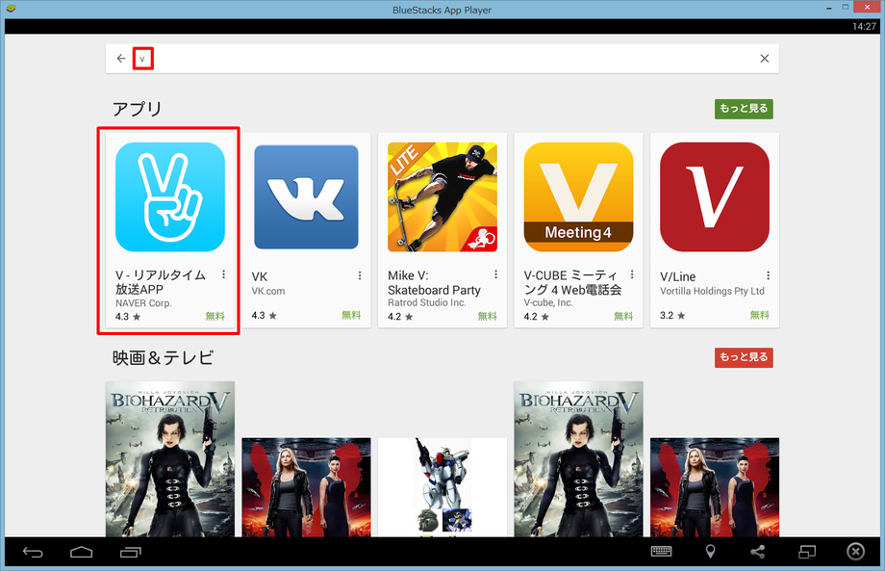
Task: Click the share icon in bottom bar
Action: (758, 552)
